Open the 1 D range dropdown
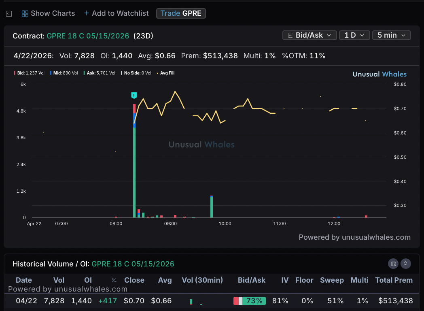 click(x=354, y=35)
